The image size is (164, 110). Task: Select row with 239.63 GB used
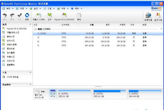98,42
